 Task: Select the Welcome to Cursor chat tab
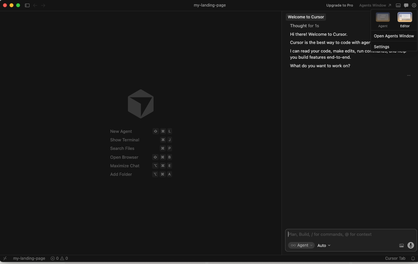coord(306,17)
